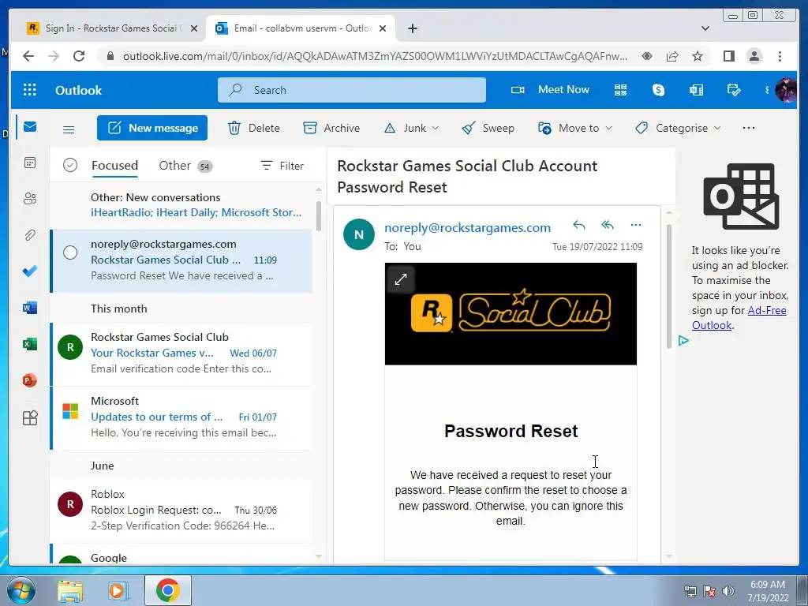Open Chrome tab search chevron
Viewport: 808px width, 606px height.
pos(705,28)
